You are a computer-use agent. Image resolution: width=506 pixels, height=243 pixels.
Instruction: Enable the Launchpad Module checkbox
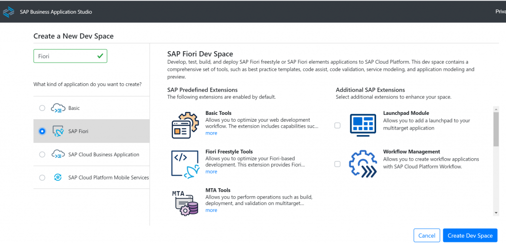[337, 126]
